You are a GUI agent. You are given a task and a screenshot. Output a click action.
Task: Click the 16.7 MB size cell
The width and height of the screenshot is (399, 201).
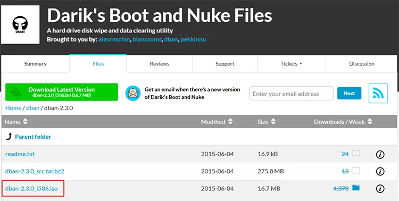point(269,189)
